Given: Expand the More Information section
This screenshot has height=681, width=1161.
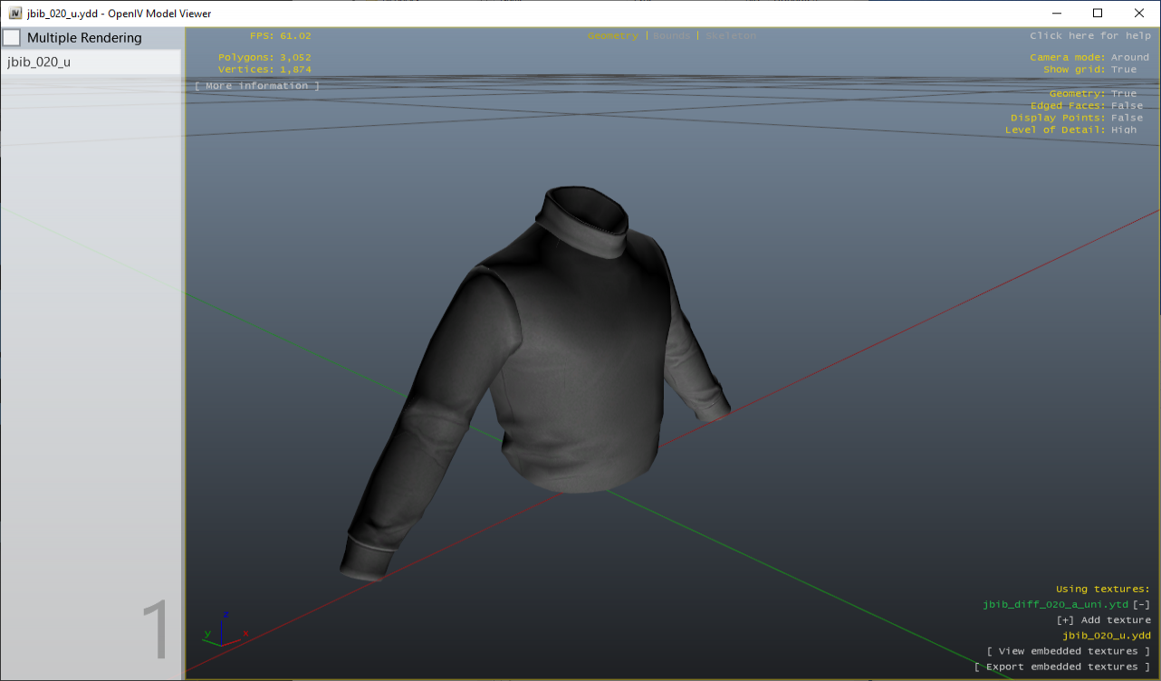Looking at the screenshot, I should [254, 85].
